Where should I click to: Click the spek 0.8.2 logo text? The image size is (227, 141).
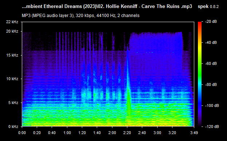click(208, 7)
